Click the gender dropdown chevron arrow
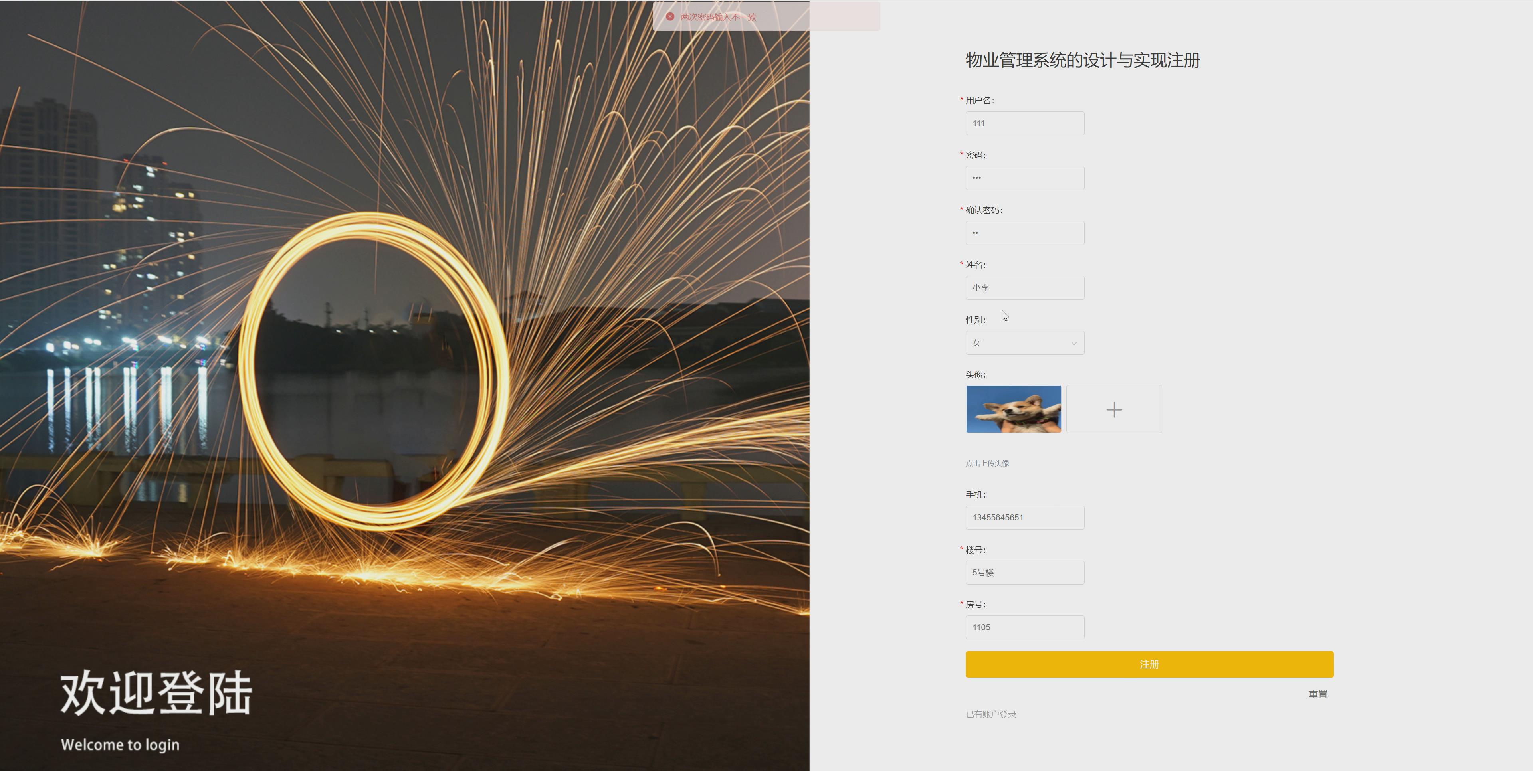 pyautogui.click(x=1073, y=343)
